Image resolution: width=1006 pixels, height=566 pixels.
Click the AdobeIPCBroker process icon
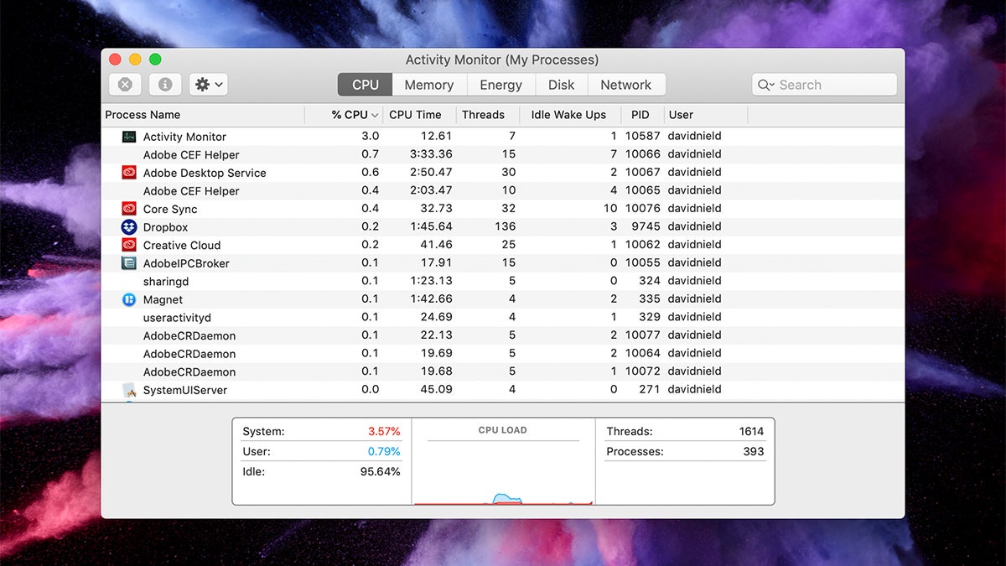coord(127,262)
